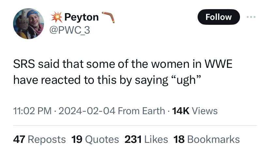
Task: Click the 18 Bookmarks count
Action: 207,139
